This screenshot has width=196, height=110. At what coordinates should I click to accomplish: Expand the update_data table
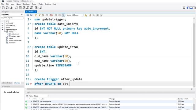click(7, 36)
